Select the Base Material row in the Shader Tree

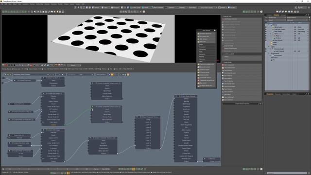pyautogui.click(x=287, y=40)
